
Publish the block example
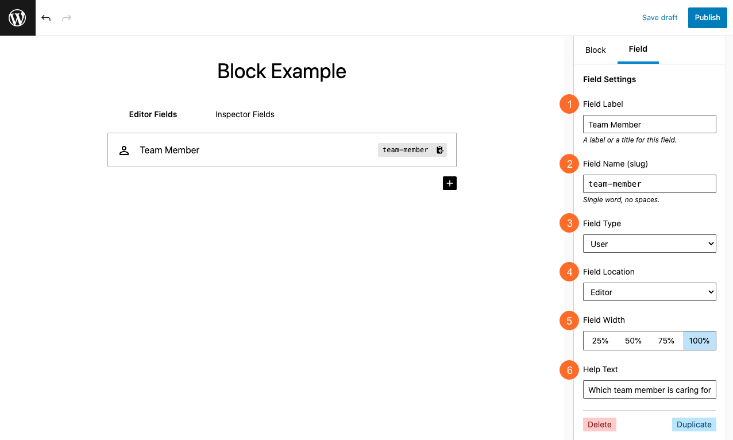[707, 18]
